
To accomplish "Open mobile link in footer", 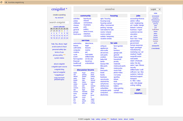I will [131, 119].
